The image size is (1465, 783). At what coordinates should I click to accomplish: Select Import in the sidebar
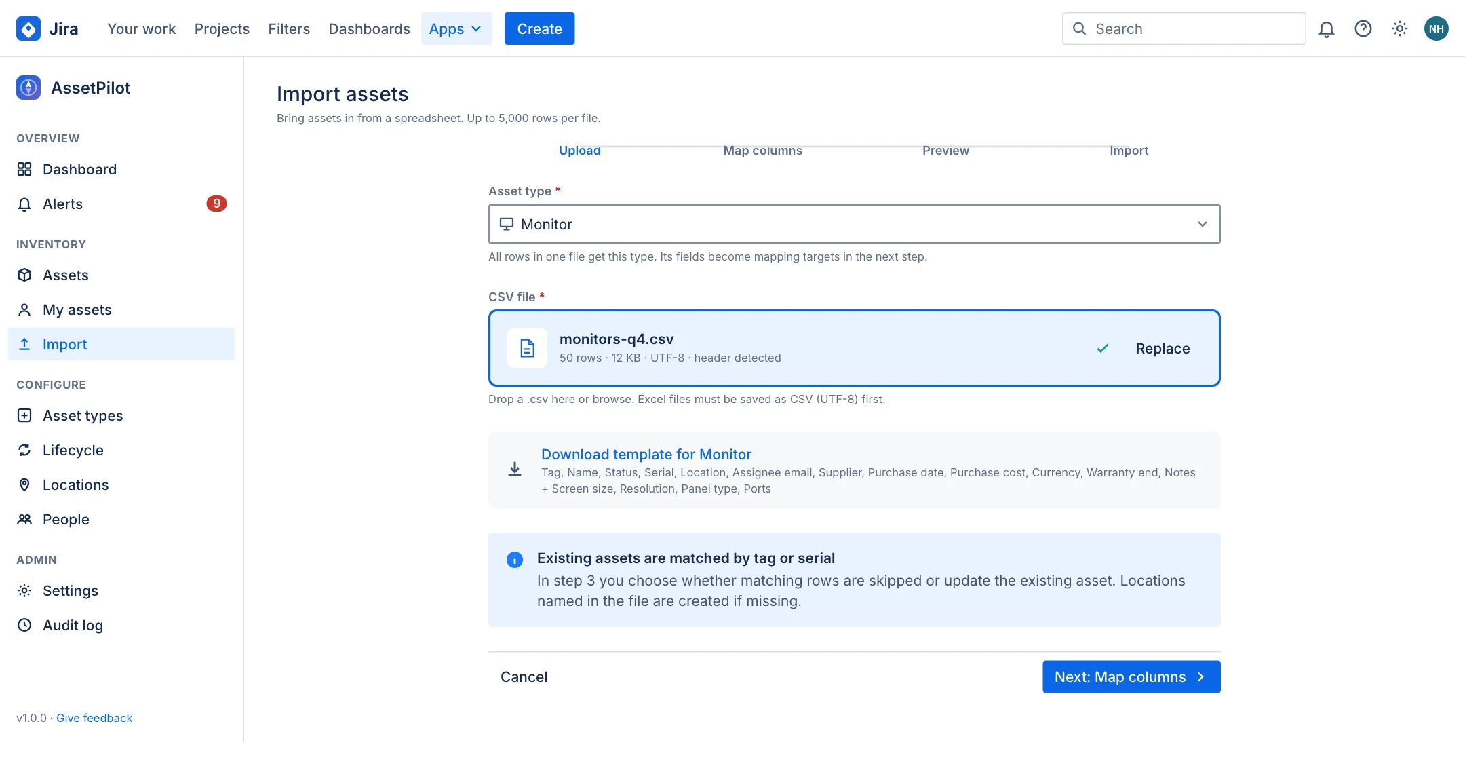click(x=121, y=344)
